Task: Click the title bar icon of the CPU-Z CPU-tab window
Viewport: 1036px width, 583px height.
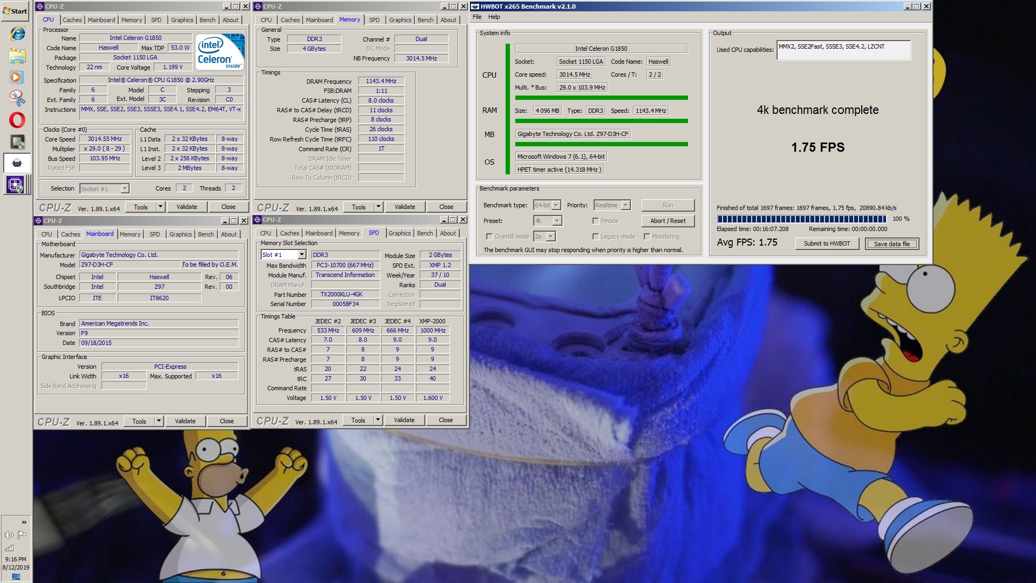Action: tap(39, 6)
